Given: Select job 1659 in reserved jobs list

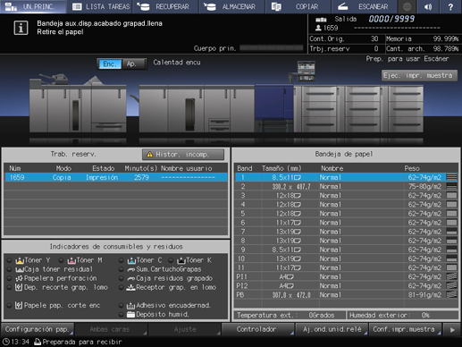Looking at the screenshot, I should 116,177.
